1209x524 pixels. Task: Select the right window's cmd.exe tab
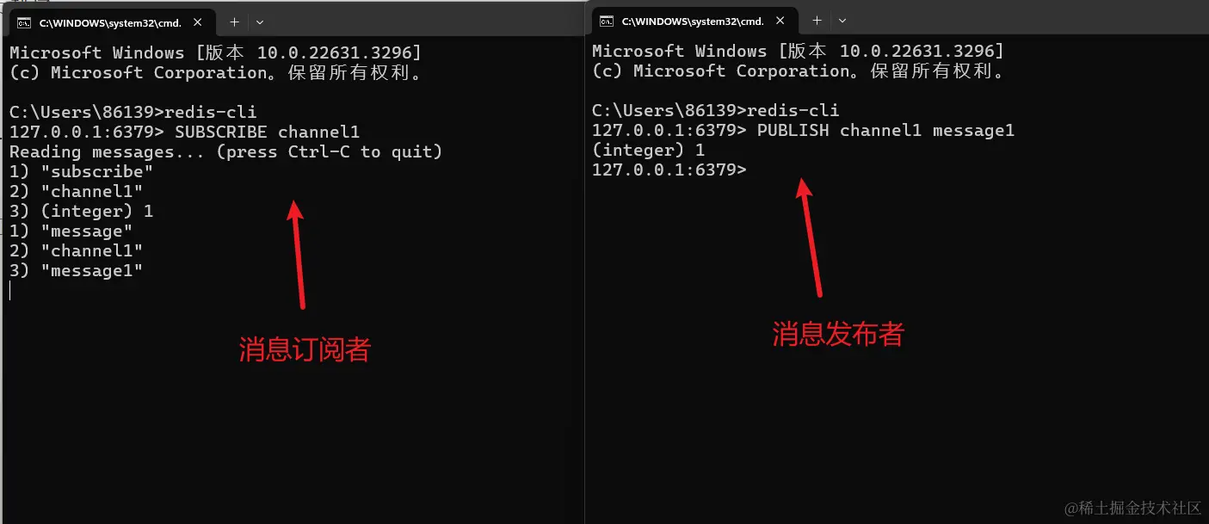(695, 22)
